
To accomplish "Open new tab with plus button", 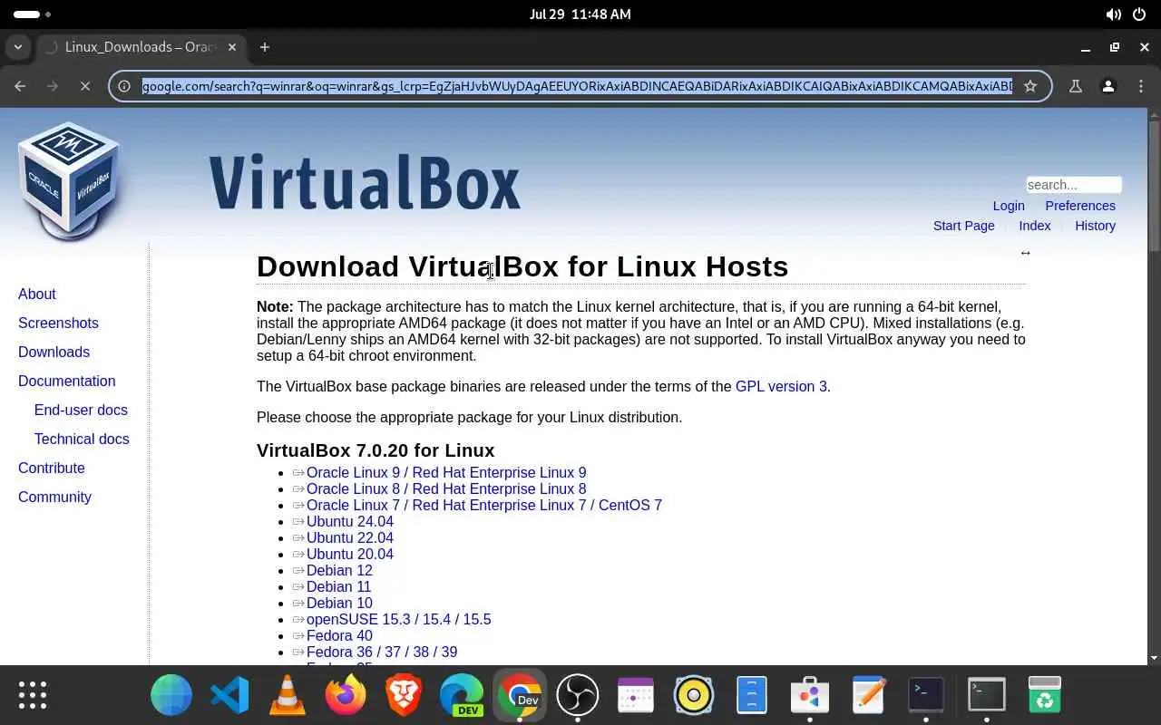I will [265, 47].
